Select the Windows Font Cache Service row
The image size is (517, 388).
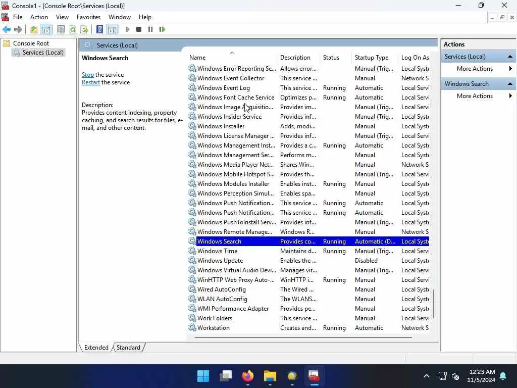coord(308,98)
